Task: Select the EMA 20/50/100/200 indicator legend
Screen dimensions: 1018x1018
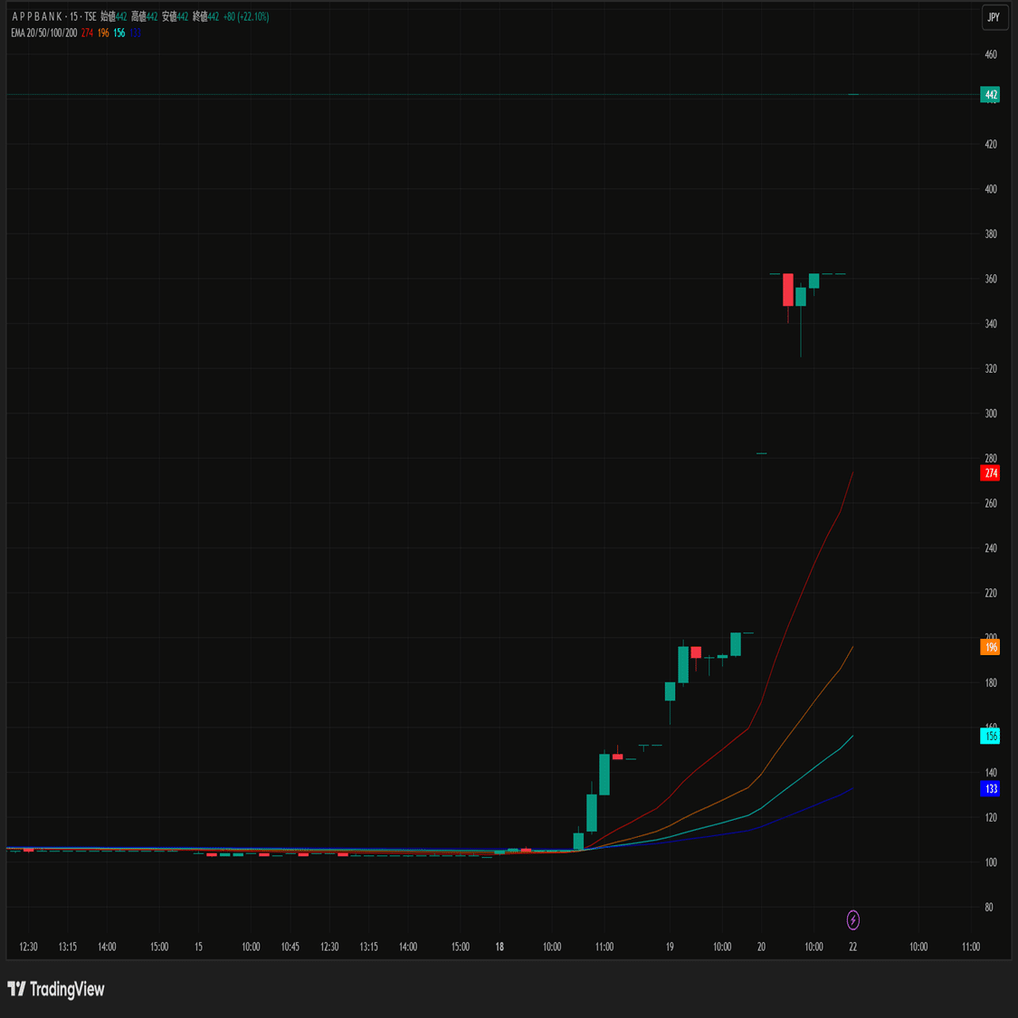Action: click(x=43, y=33)
